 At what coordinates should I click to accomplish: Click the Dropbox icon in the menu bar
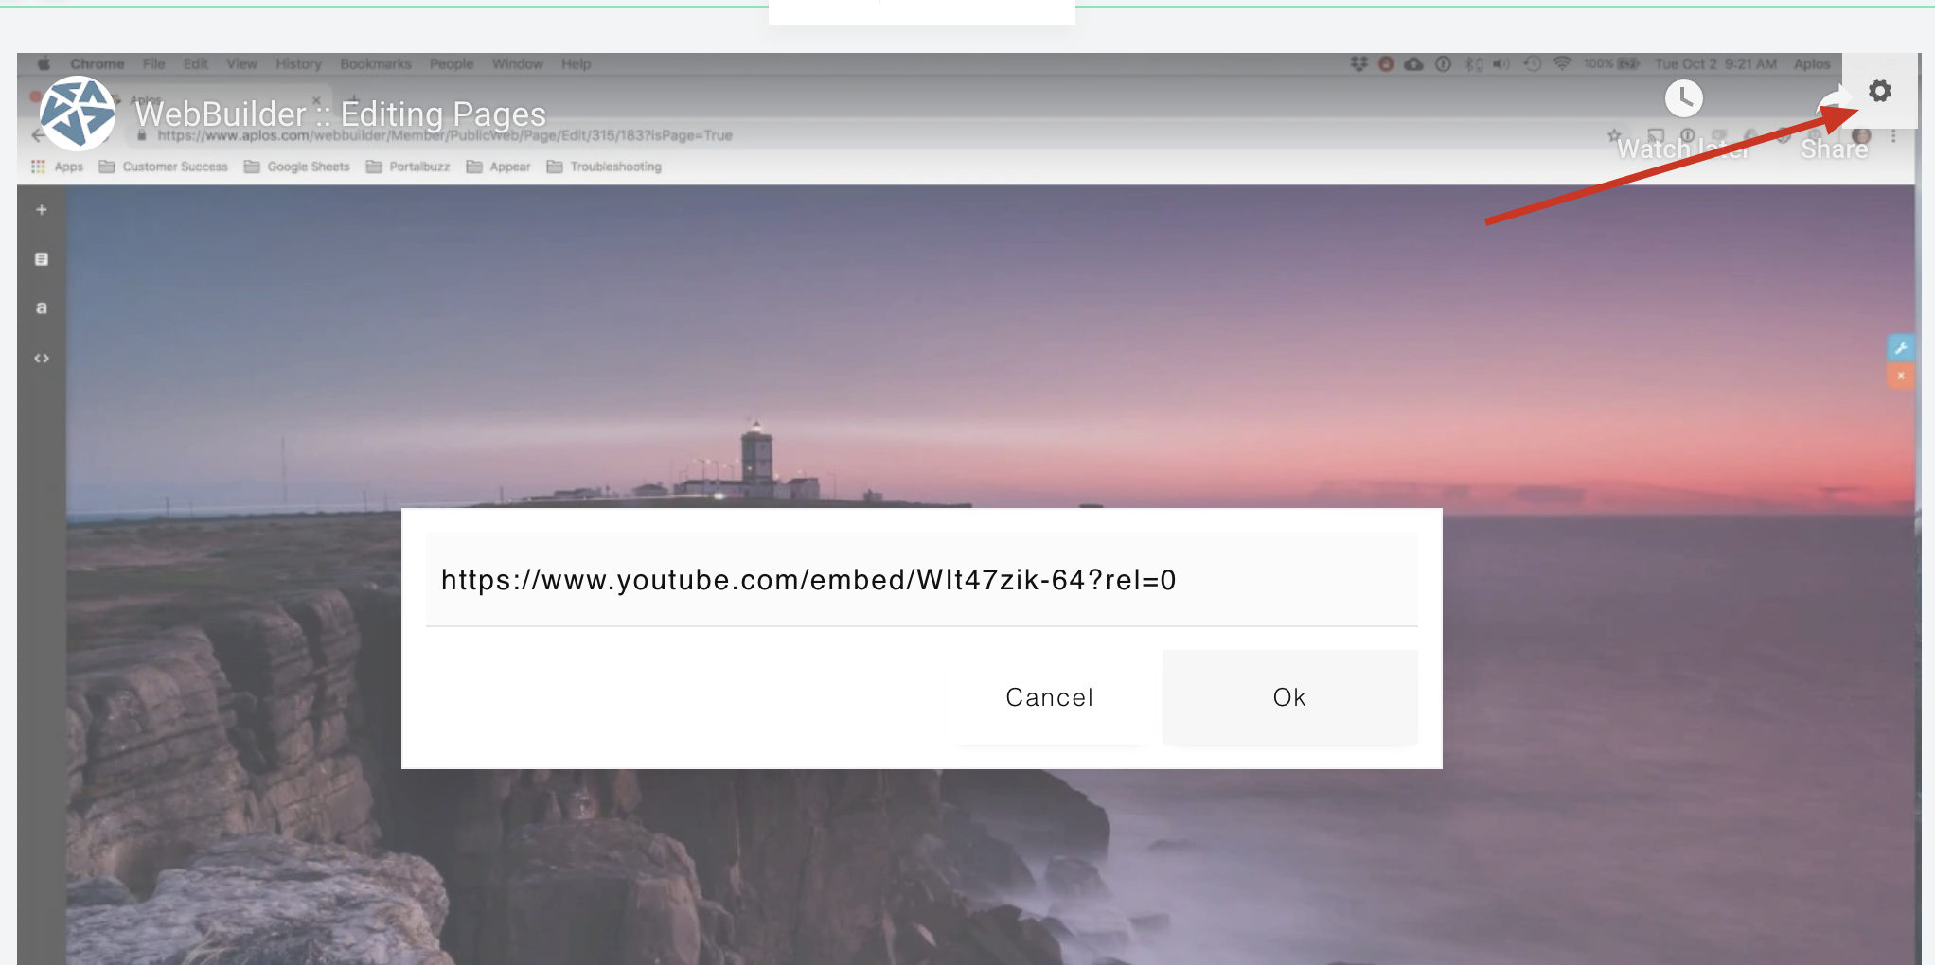point(1359,63)
